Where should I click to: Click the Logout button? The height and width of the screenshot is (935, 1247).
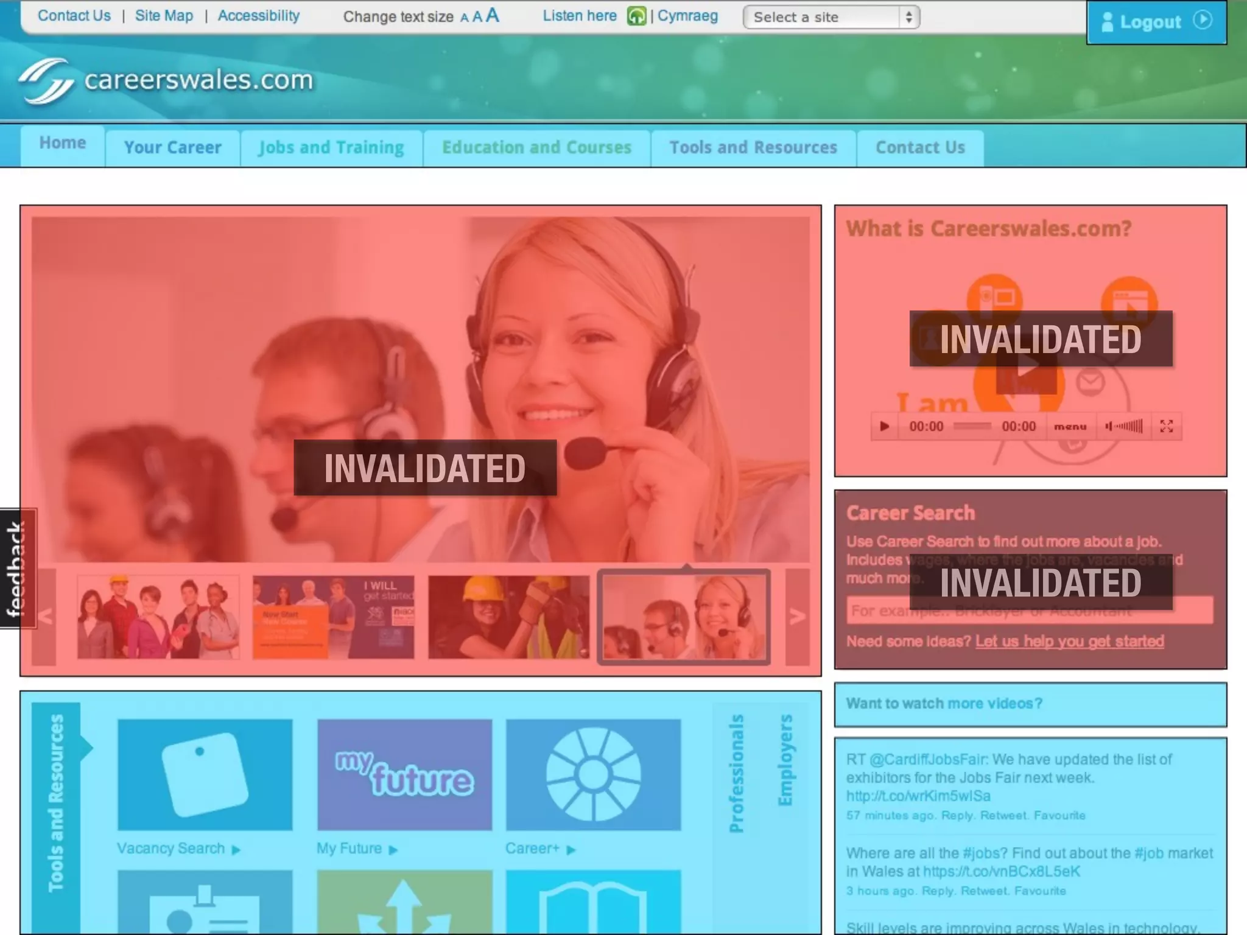click(1156, 22)
